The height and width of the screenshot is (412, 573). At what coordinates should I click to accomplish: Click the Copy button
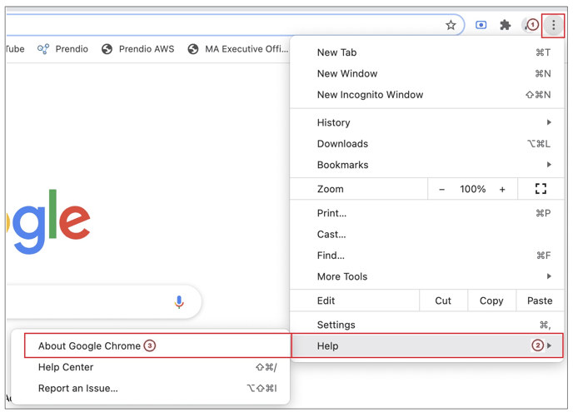[491, 300]
